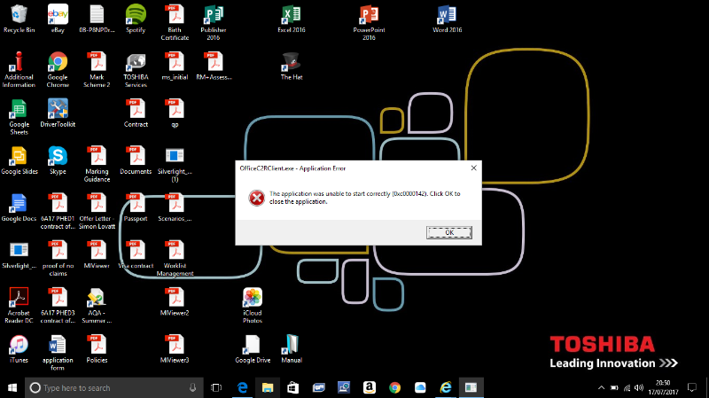Select the Google Chrome desktop shortcut
The height and width of the screenshot is (398, 709).
[58, 69]
